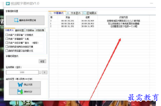Click the 重新选择截图区域 button

25,20
